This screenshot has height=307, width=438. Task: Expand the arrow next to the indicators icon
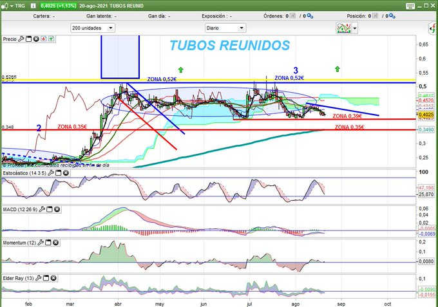355,28
